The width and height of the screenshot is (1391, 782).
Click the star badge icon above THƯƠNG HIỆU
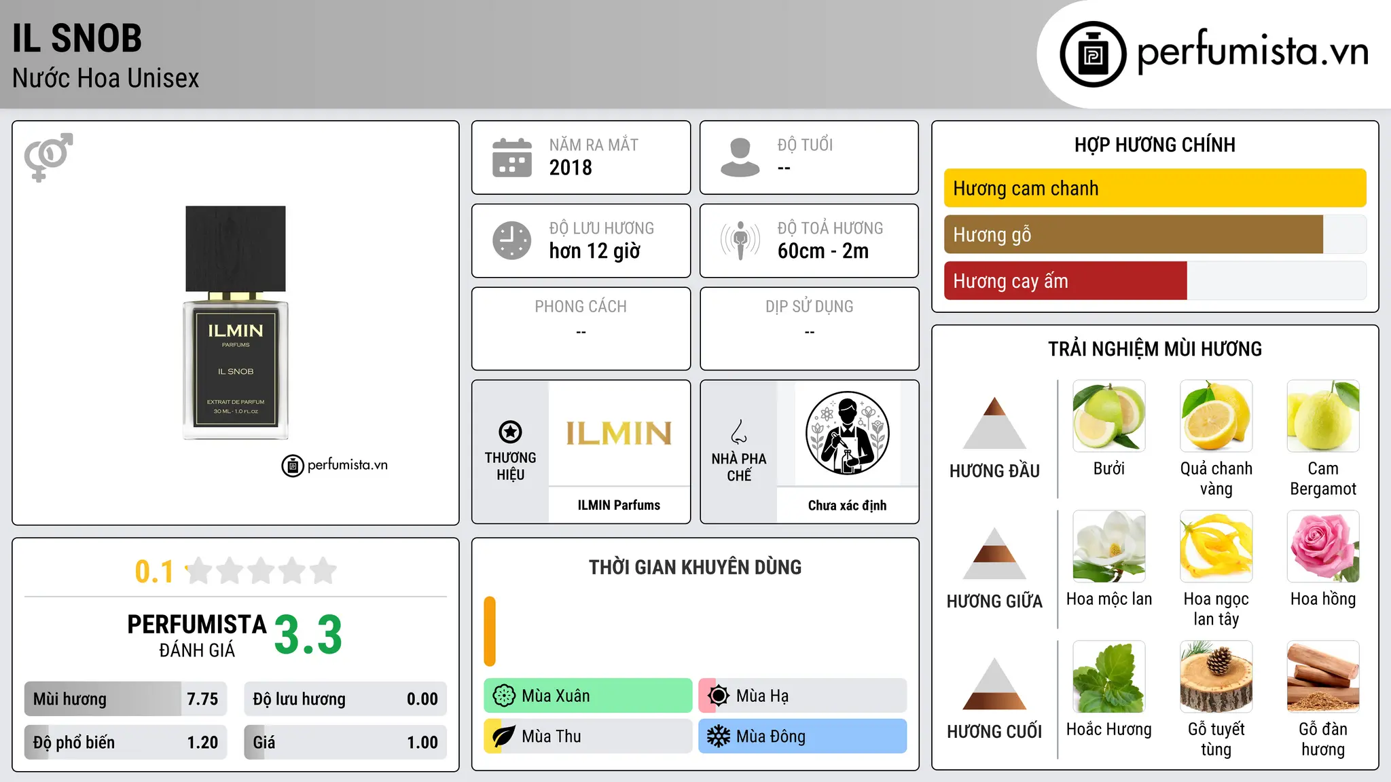(510, 432)
